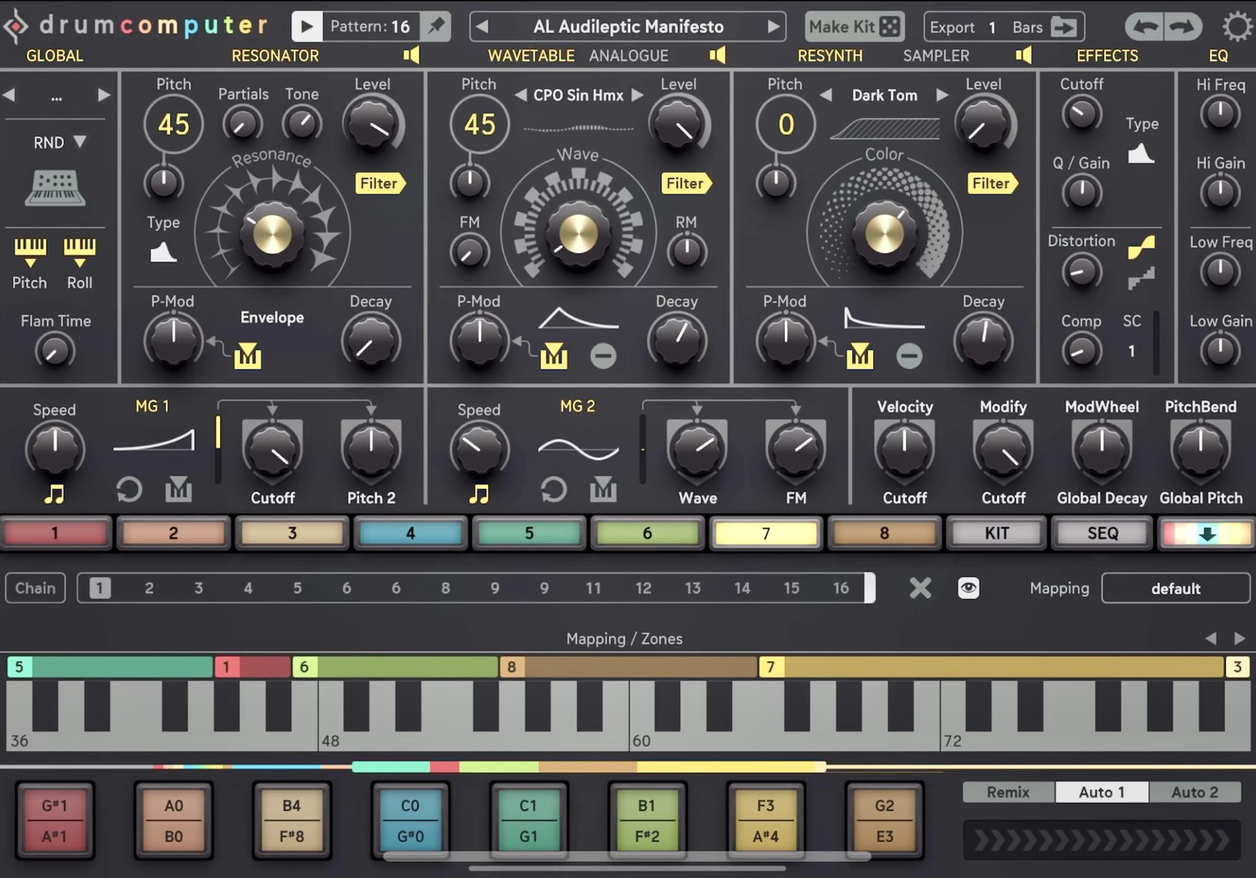The width and height of the screenshot is (1256, 878).
Task: Go to next preset after Audileptic Manifesto
Action: pyautogui.click(x=773, y=27)
